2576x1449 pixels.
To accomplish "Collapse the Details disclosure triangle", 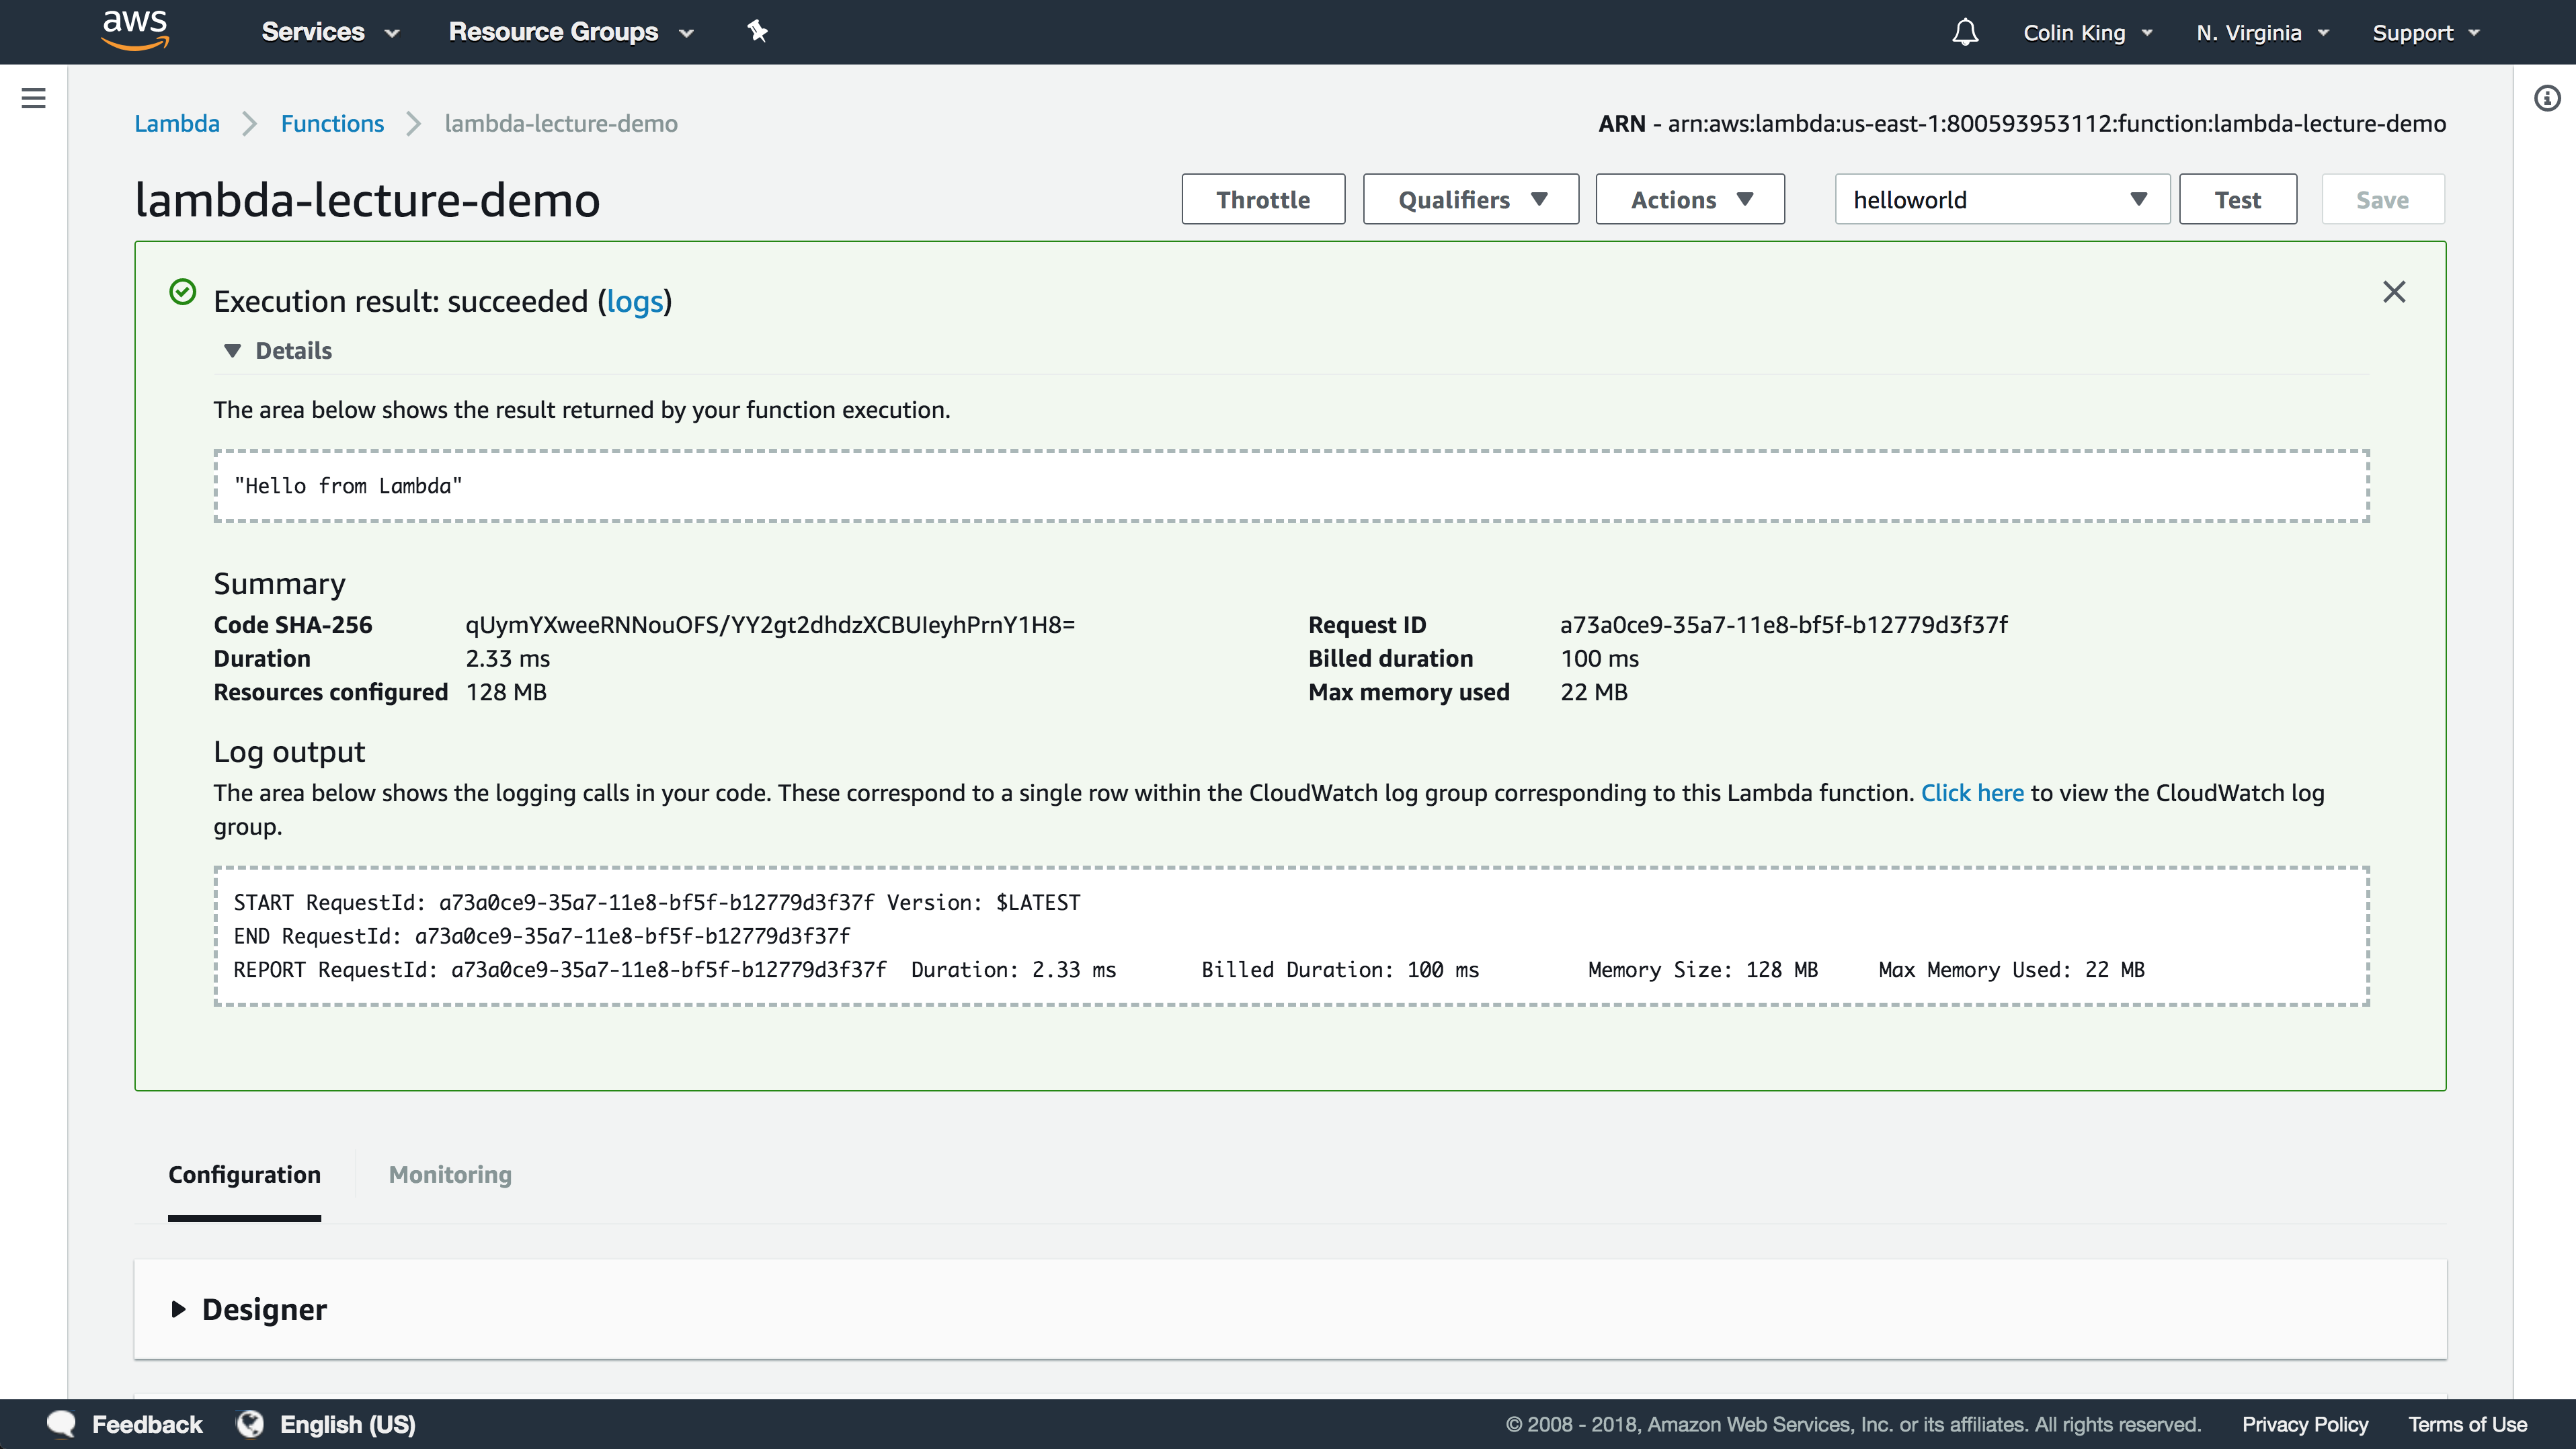I will click(232, 351).
